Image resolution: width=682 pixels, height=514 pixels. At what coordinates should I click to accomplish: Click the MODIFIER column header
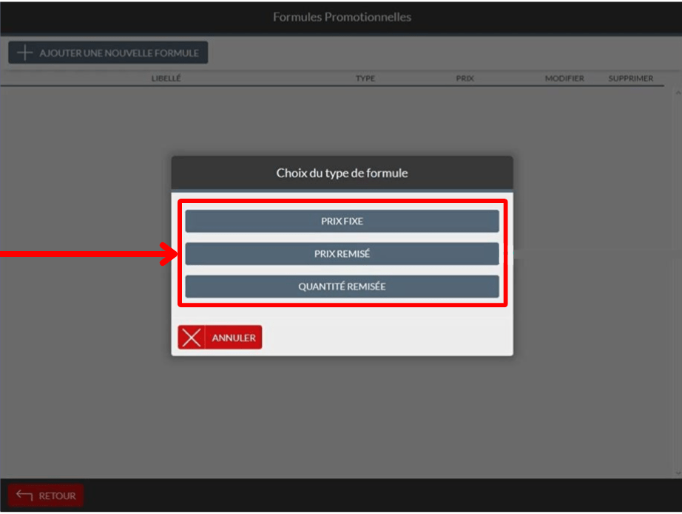tap(564, 78)
